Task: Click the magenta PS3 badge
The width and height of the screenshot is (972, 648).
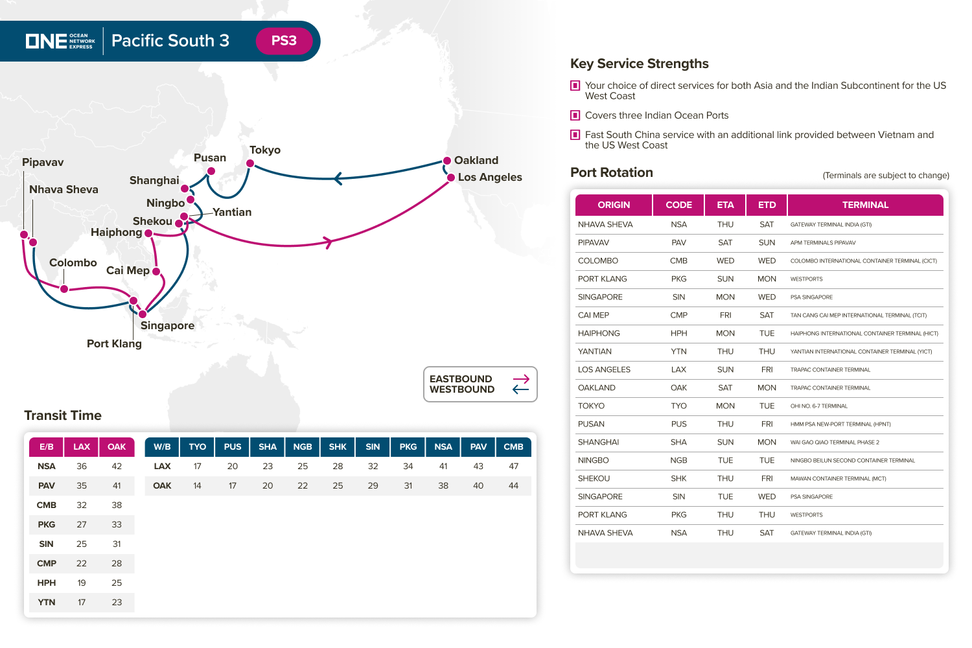Action: 284,41
